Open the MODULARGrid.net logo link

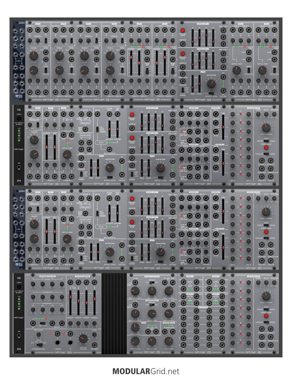click(146, 371)
